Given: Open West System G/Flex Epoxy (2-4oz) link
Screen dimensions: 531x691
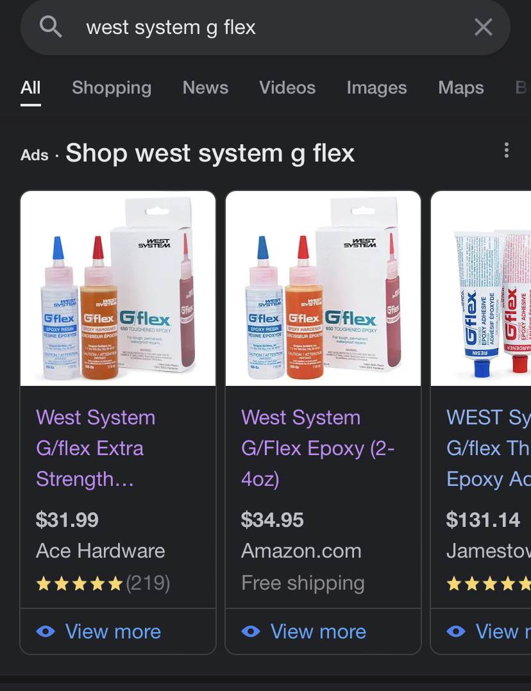Looking at the screenshot, I should tap(317, 448).
